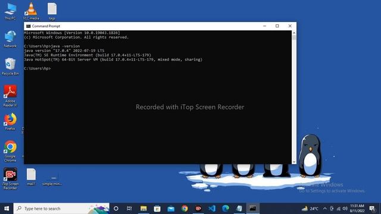Screen dimensions: 381x214
Task: Launch Firefox from the desktop
Action: 10,122
